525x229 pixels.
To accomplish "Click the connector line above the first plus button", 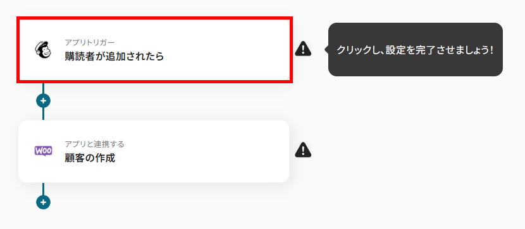I will (x=43, y=88).
